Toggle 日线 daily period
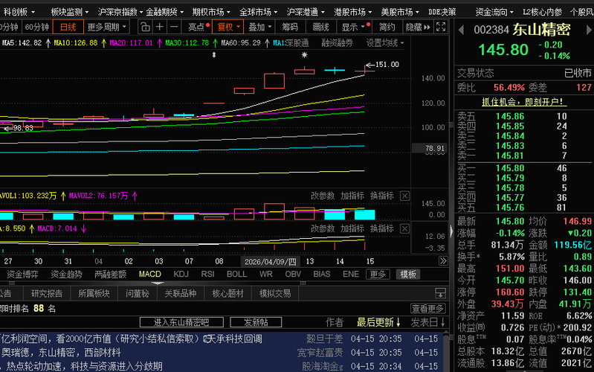The height and width of the screenshot is (372, 594). coord(68,28)
